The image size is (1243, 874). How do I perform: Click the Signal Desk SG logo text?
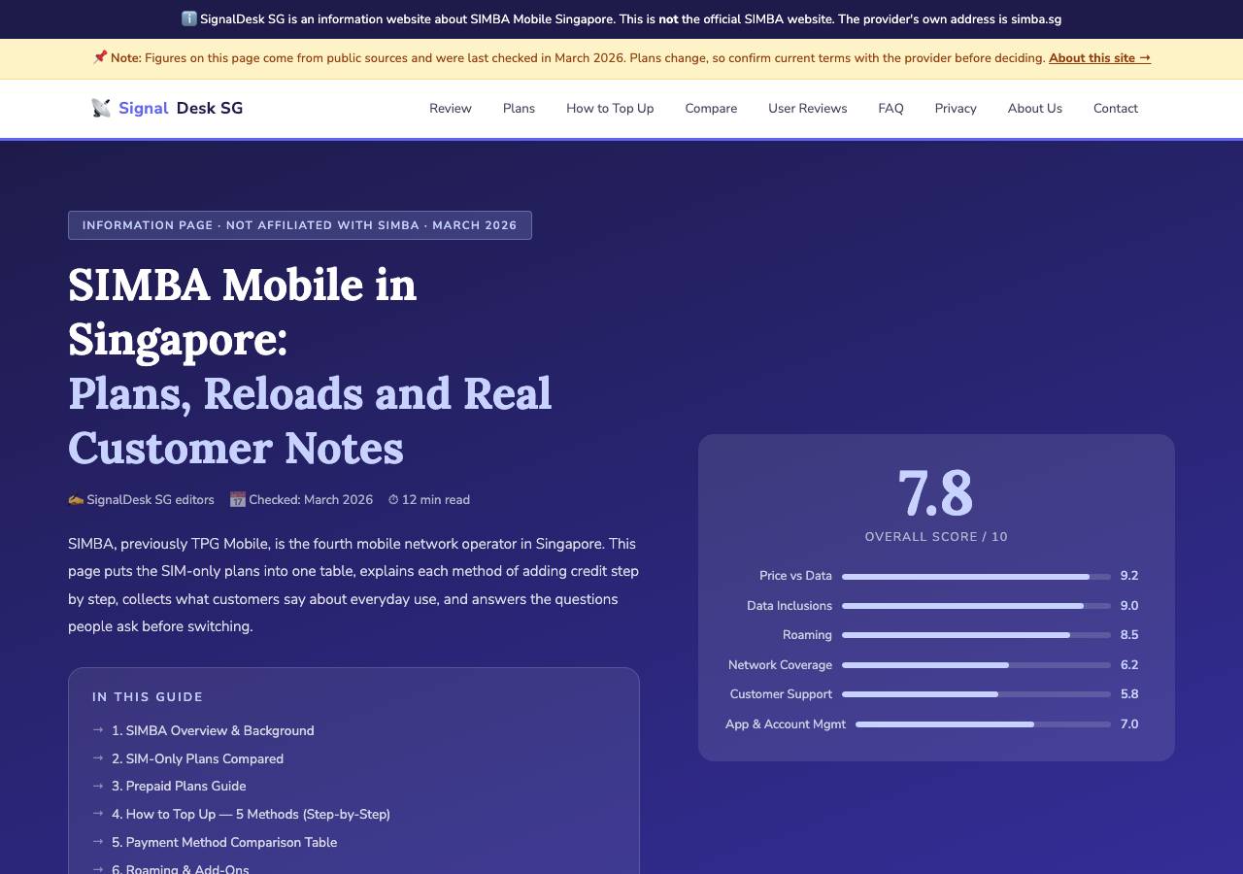[x=181, y=108]
